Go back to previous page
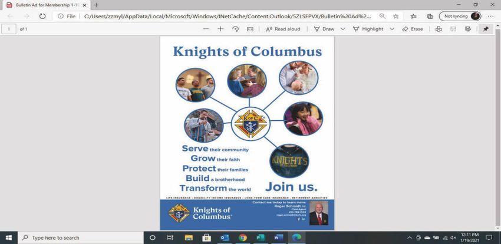The image size is (501, 244). coord(10,17)
